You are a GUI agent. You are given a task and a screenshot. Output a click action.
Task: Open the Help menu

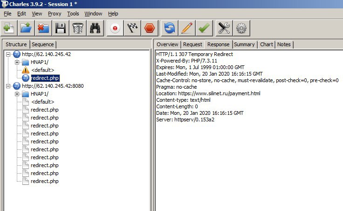point(113,14)
